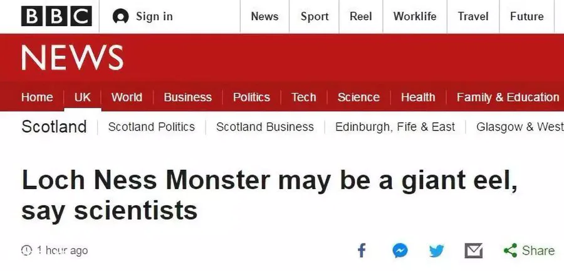Click the large NEWS banner heading
The width and height of the screenshot is (564, 271).
click(72, 58)
